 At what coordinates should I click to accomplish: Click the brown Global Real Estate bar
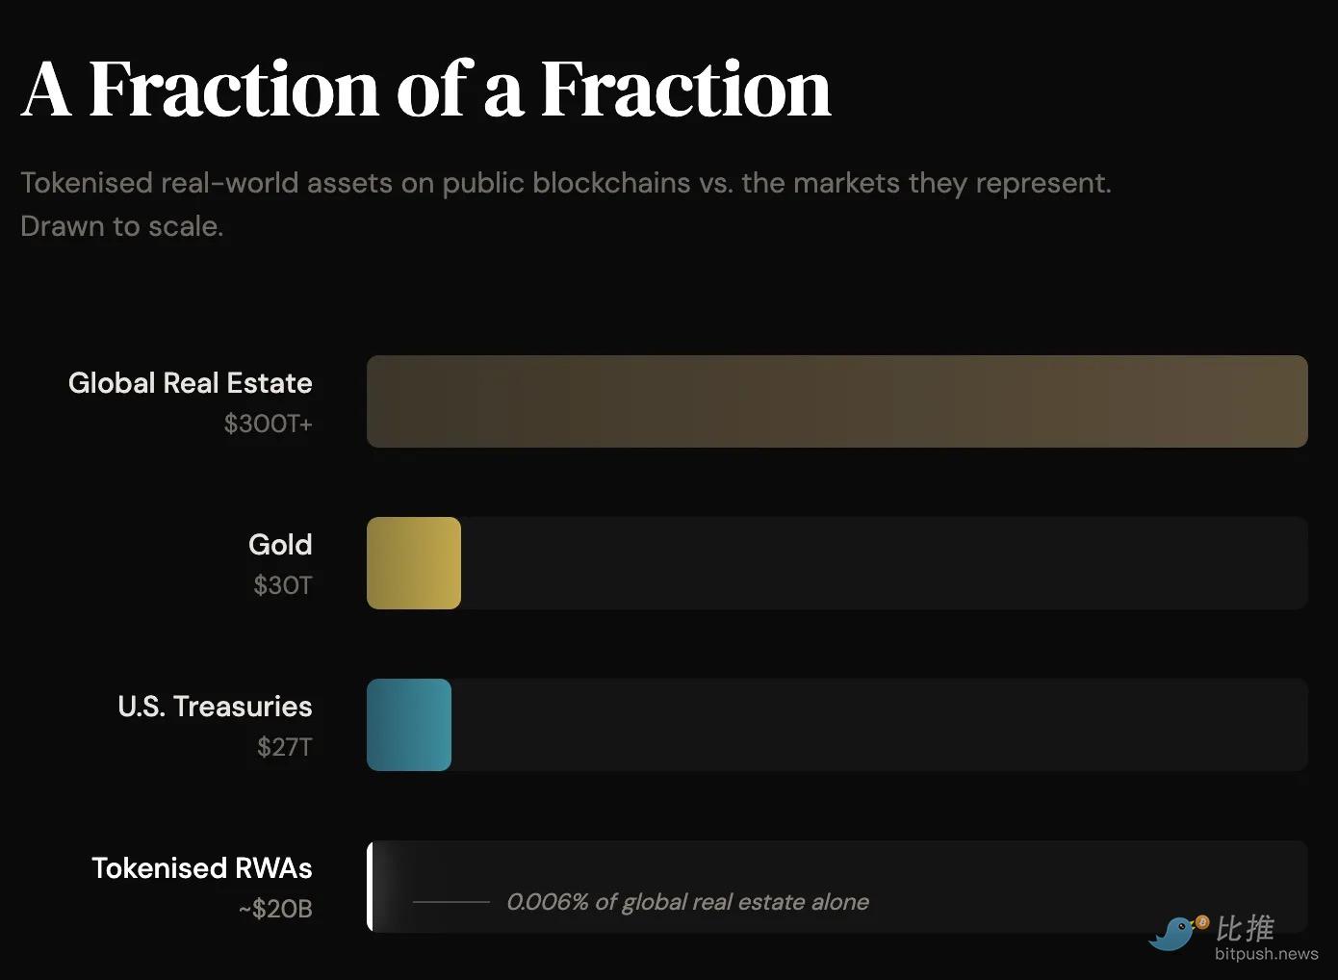tap(836, 401)
